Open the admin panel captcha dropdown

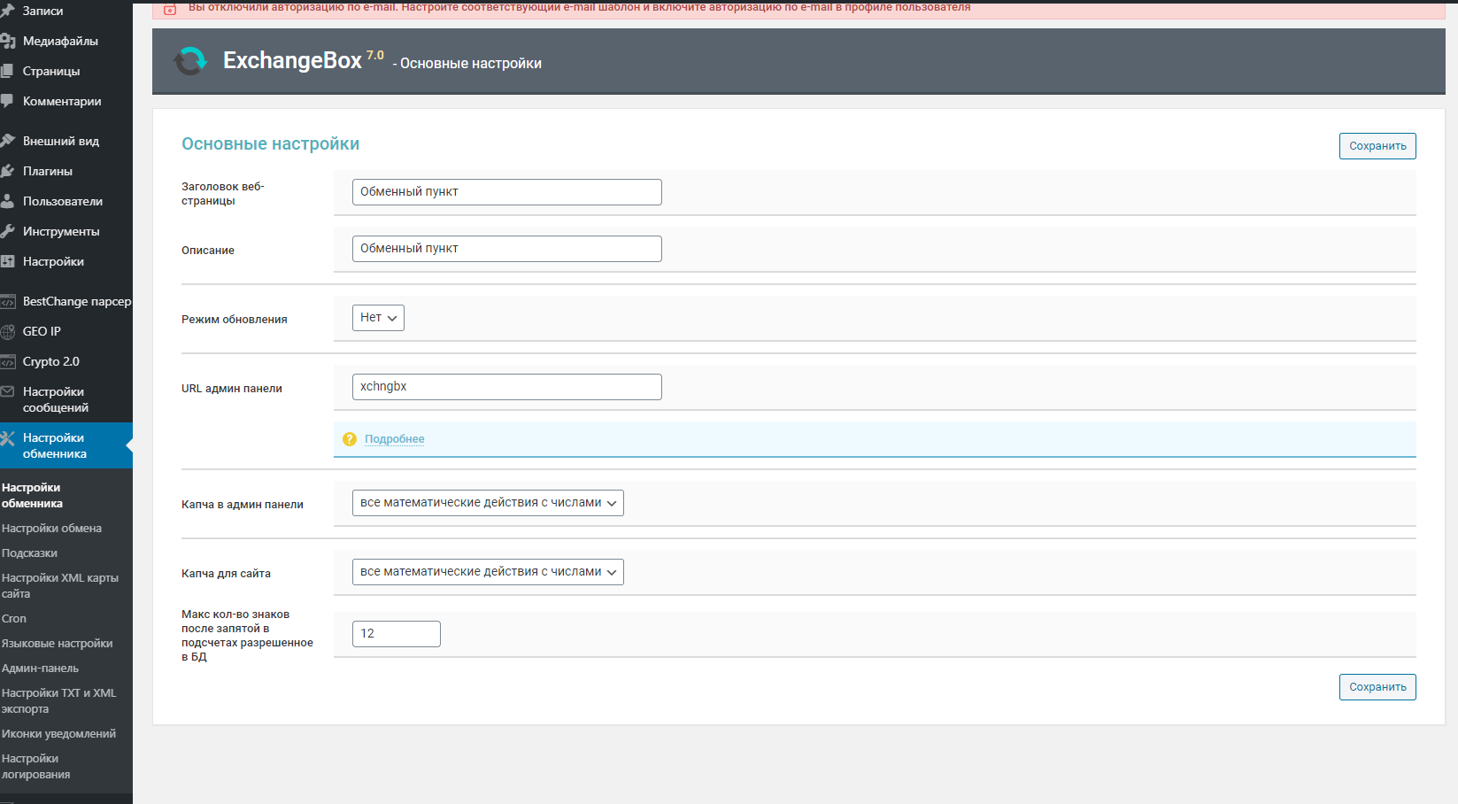(x=488, y=503)
